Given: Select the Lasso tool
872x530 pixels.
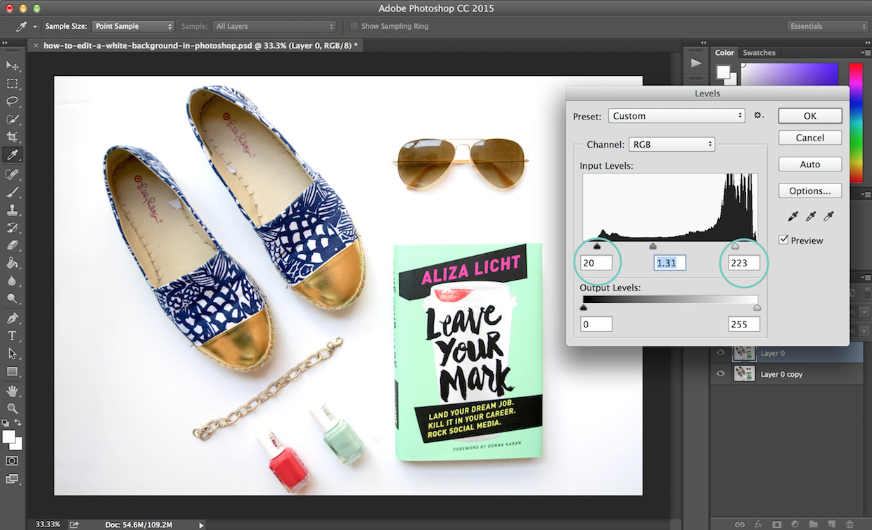Looking at the screenshot, I should click(x=13, y=101).
